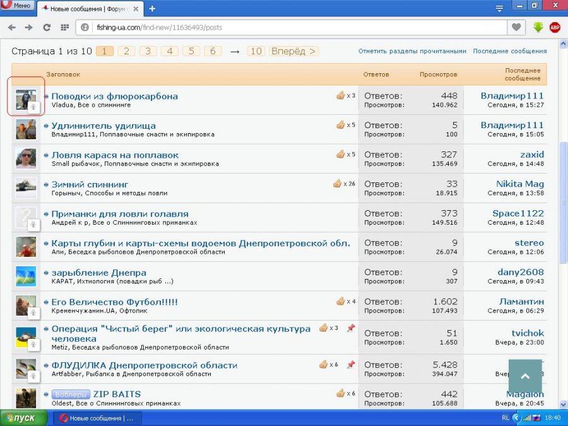Expand hidden system tray icons in taskbar
The image size is (568, 426).
point(516,418)
